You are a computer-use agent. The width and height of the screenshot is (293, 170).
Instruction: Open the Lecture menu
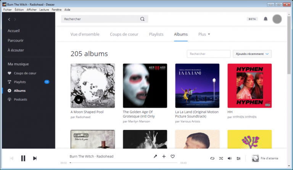44,10
